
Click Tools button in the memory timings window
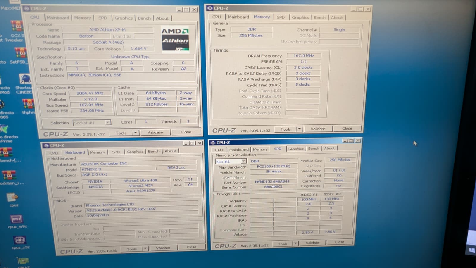[286, 129]
